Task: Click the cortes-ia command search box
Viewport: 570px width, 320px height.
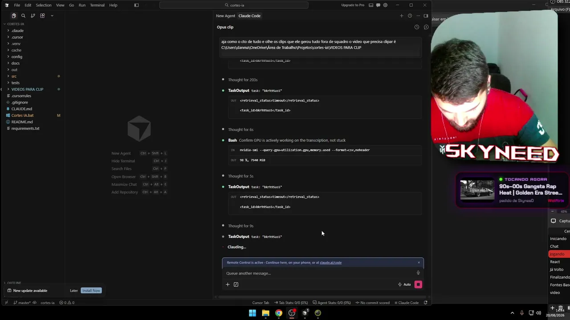Action: point(234,5)
